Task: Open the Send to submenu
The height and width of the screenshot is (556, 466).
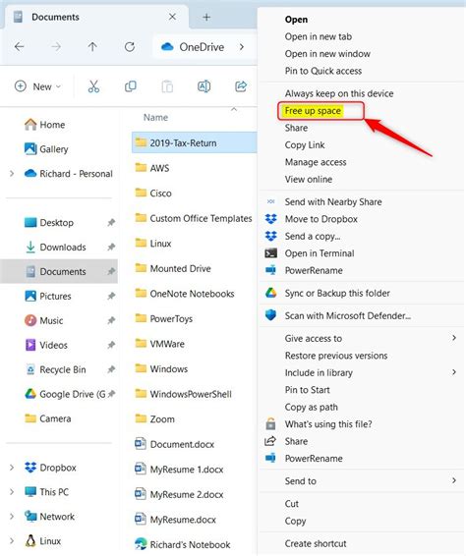Action: pyautogui.click(x=362, y=480)
